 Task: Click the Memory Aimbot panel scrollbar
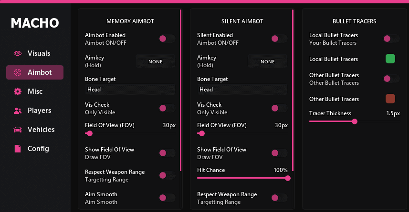180,90
